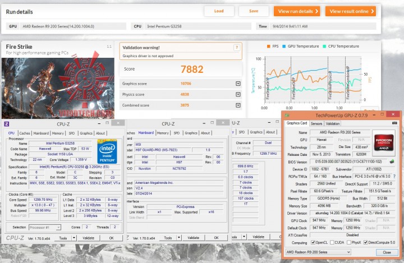Viewport: 404px width, 263px height.
Task: Click the Close button in GPU-Z
Action: [387, 252]
